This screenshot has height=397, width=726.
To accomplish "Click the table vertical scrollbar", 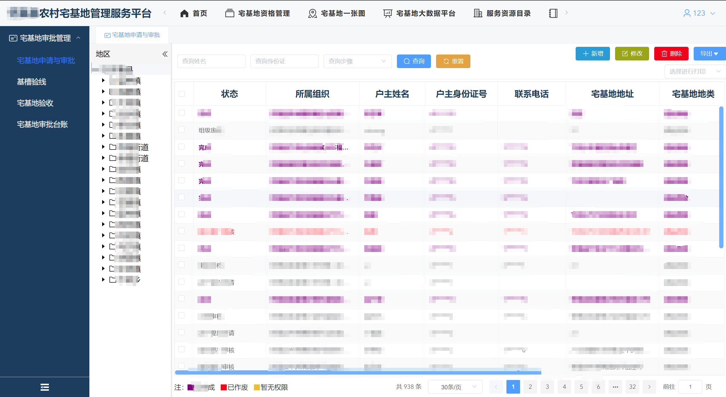I will (x=721, y=177).
